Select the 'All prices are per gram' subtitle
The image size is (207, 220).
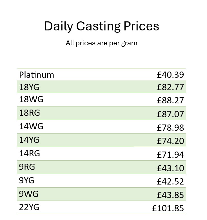click(102, 43)
